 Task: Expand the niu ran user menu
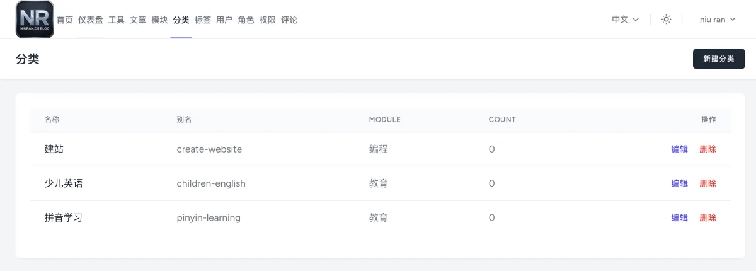click(718, 20)
